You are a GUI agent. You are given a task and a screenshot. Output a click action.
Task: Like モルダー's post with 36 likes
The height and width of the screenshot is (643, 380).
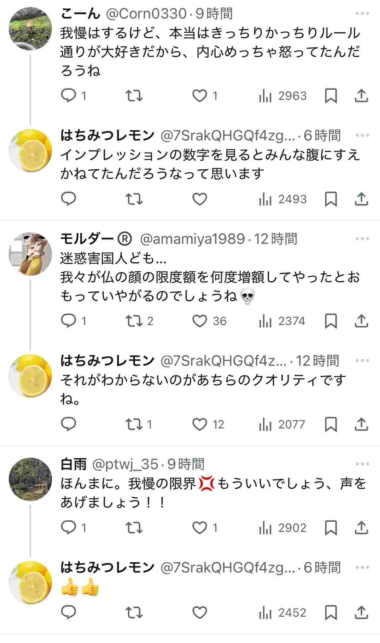[x=200, y=321]
